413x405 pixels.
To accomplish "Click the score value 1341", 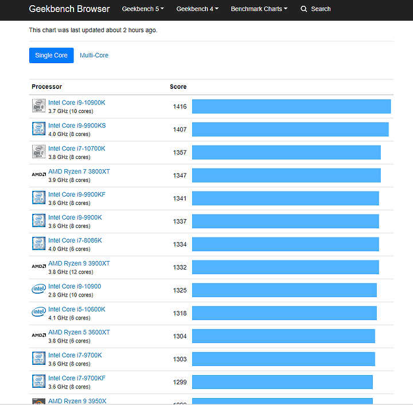I will click(180, 198).
